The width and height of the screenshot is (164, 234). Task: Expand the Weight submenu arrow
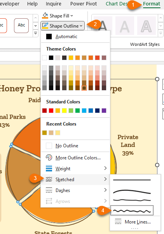tap(105, 168)
